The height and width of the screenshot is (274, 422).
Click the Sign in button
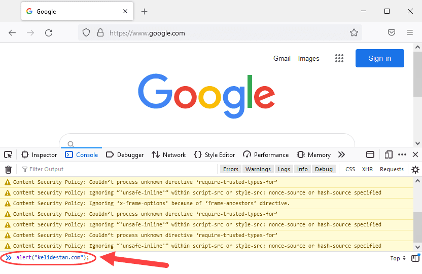coord(380,58)
